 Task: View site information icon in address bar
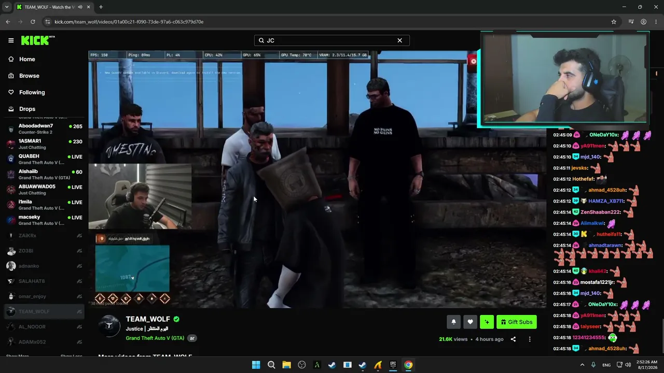(x=47, y=22)
